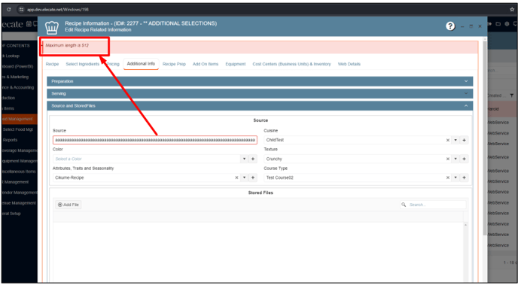518x285 pixels.
Task: Open the Cuisine dropdown arrow
Action: click(456, 140)
